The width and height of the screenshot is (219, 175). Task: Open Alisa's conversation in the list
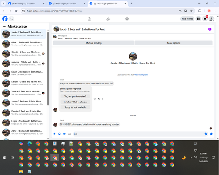point(23,44)
